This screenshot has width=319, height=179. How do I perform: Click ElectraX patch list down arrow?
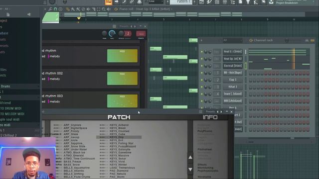(190, 169)
